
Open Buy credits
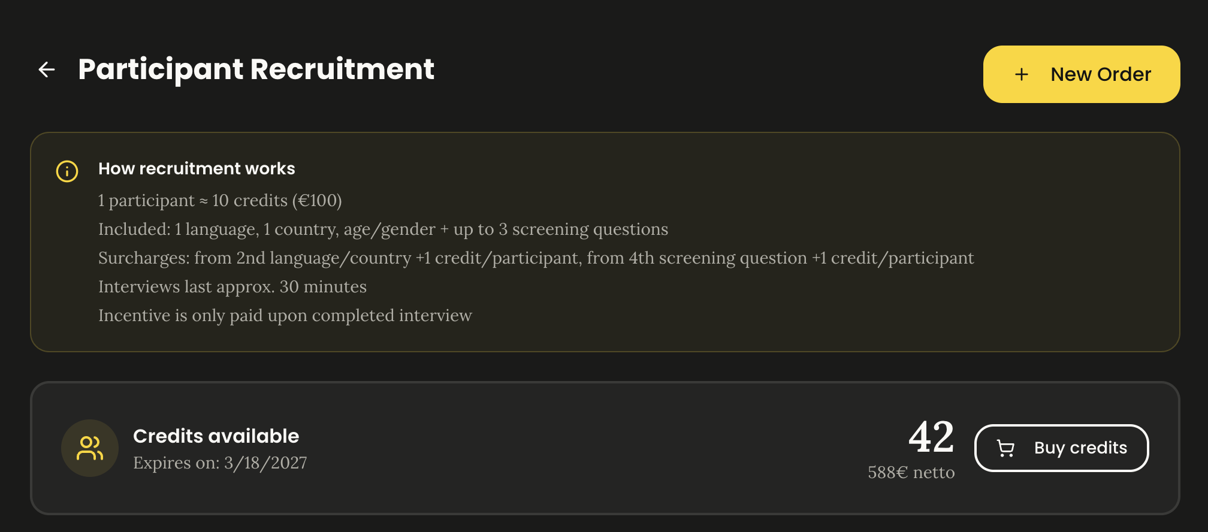(1061, 448)
